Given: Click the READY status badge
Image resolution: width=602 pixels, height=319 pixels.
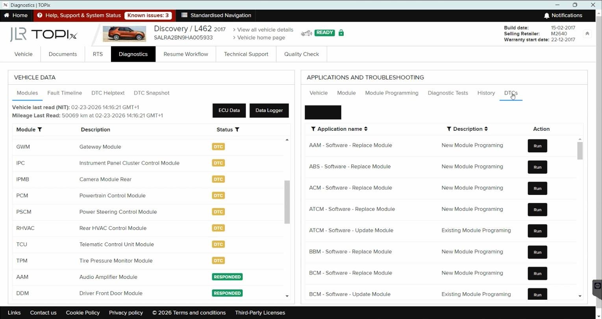Looking at the screenshot, I should pos(324,33).
